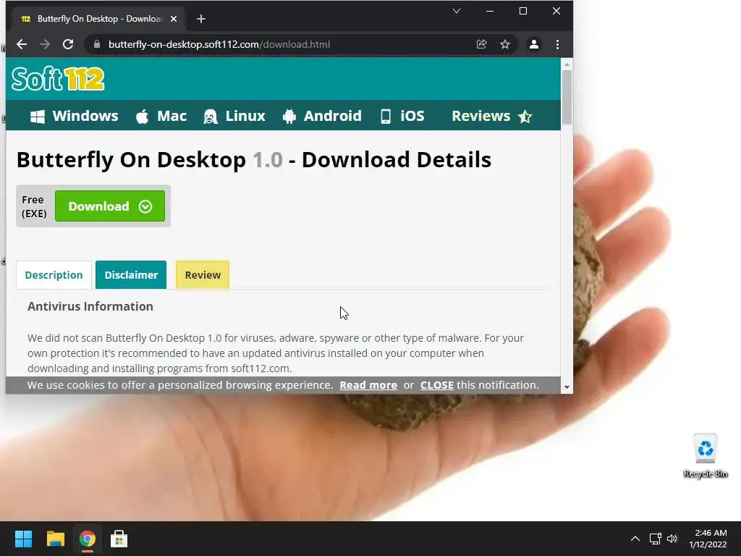
Task: Open the Linux software category
Action: [x=234, y=116]
